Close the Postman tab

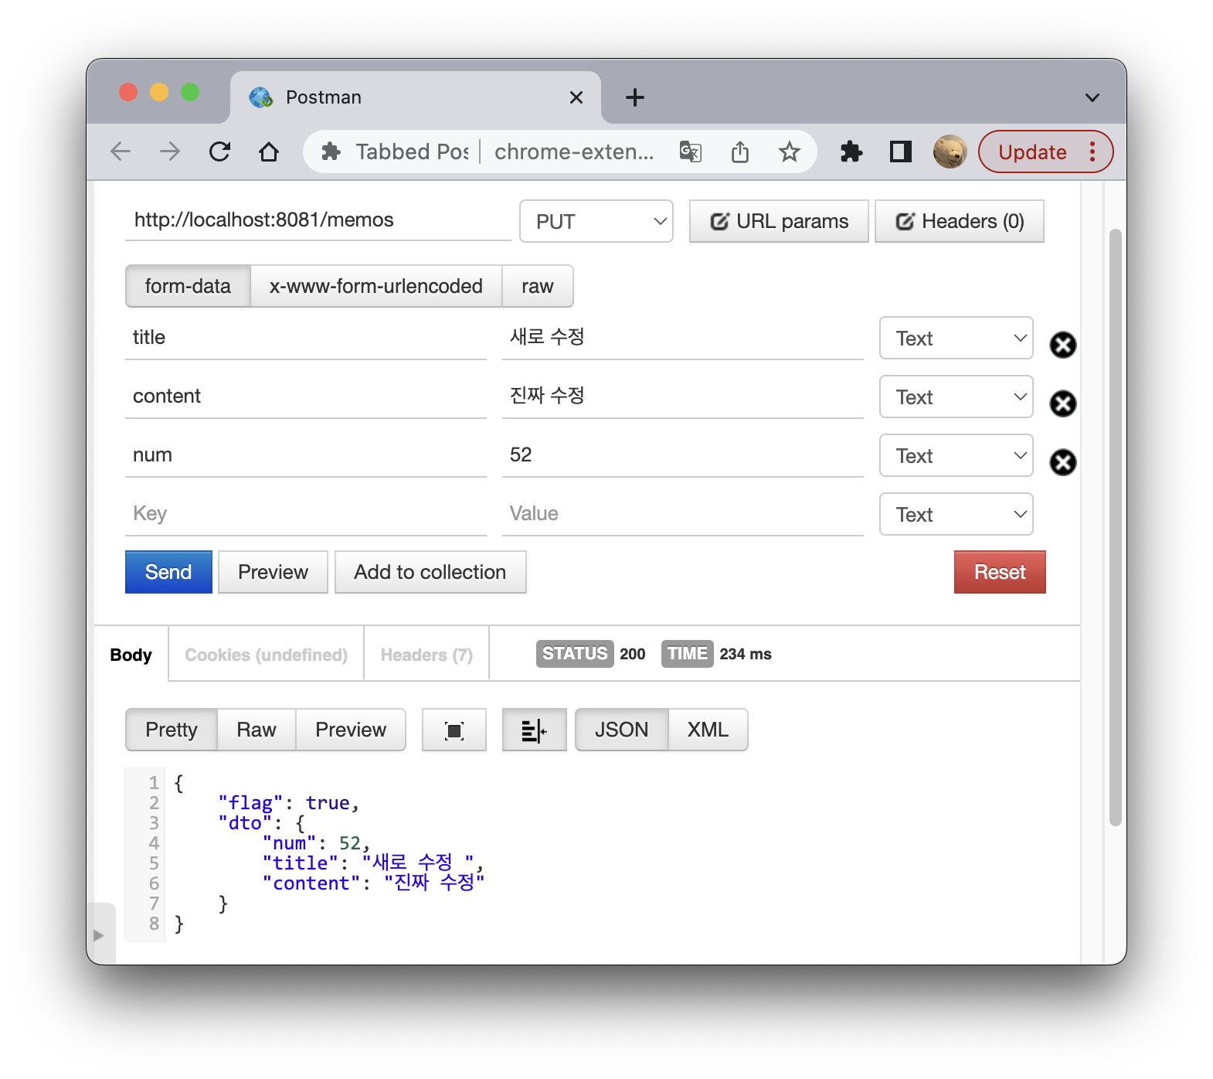pyautogui.click(x=576, y=97)
